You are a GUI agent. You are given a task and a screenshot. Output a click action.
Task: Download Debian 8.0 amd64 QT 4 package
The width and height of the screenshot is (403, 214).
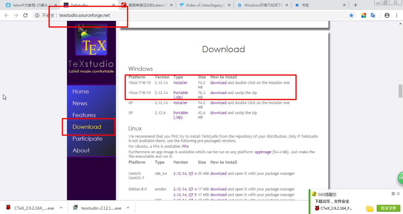pyautogui.click(x=218, y=189)
